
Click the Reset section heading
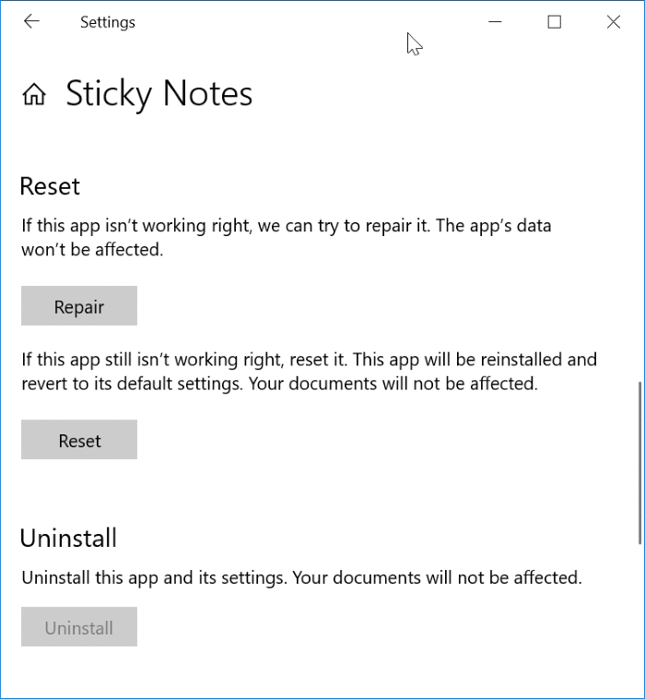(50, 186)
